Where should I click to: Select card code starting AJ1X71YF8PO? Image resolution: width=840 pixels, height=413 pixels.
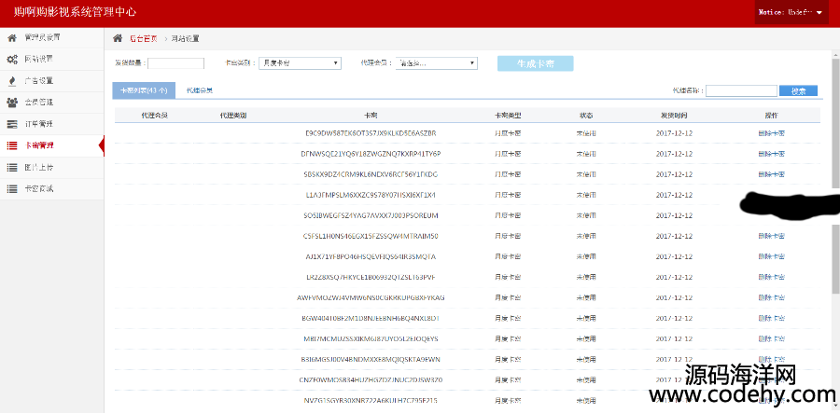coord(371,256)
